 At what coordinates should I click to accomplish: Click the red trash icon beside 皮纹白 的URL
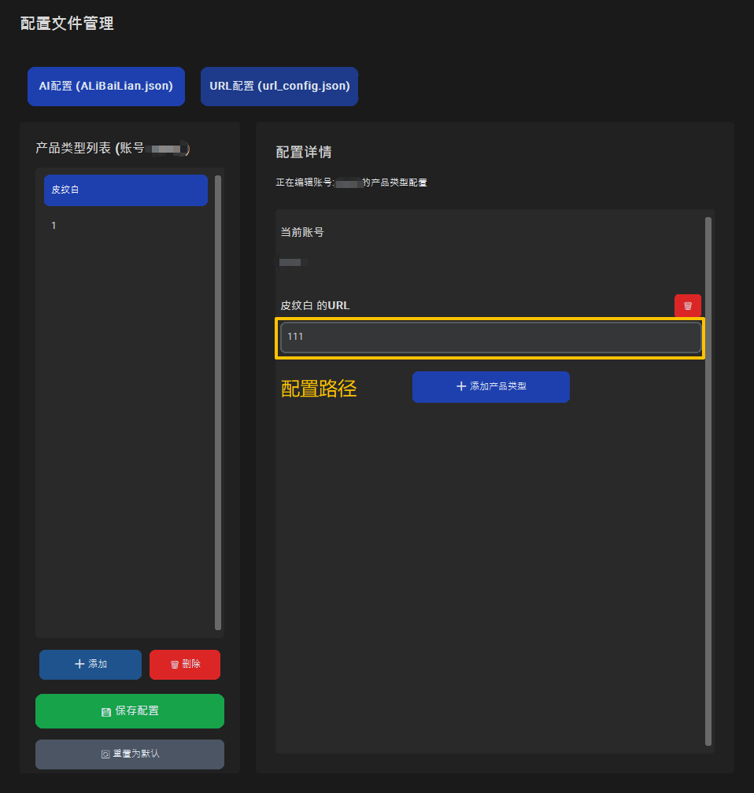[x=687, y=306]
